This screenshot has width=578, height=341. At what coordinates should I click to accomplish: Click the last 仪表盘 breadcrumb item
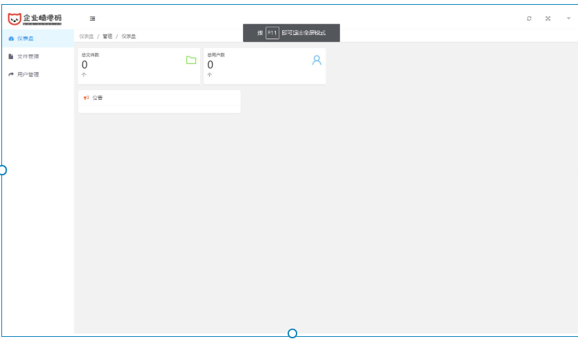pyautogui.click(x=129, y=36)
